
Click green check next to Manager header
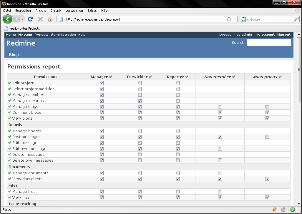[111, 77]
